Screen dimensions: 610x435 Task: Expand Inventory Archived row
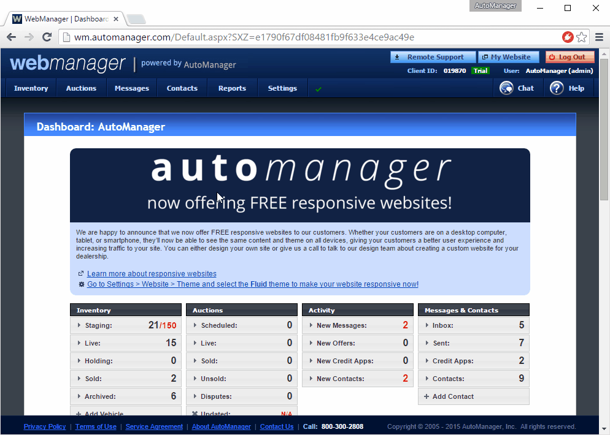pyautogui.click(x=126, y=396)
